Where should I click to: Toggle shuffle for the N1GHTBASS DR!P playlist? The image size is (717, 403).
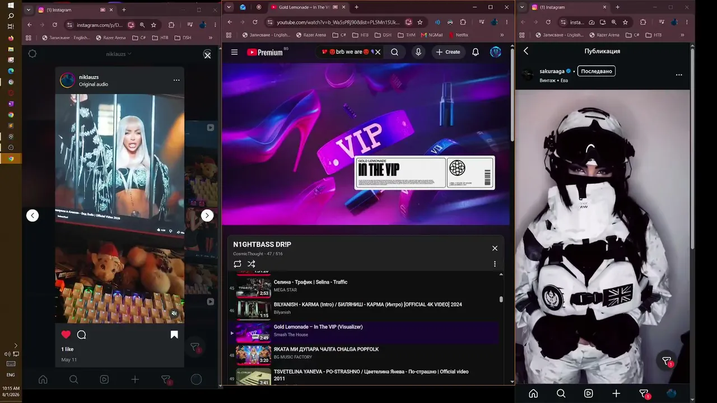click(x=252, y=264)
